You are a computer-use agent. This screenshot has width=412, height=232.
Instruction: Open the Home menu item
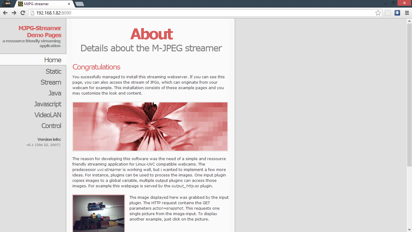pyautogui.click(x=53, y=60)
